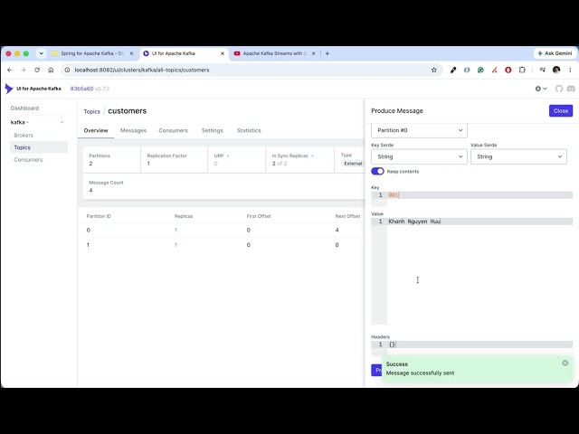Open Chrome three-dot menu

click(570, 70)
